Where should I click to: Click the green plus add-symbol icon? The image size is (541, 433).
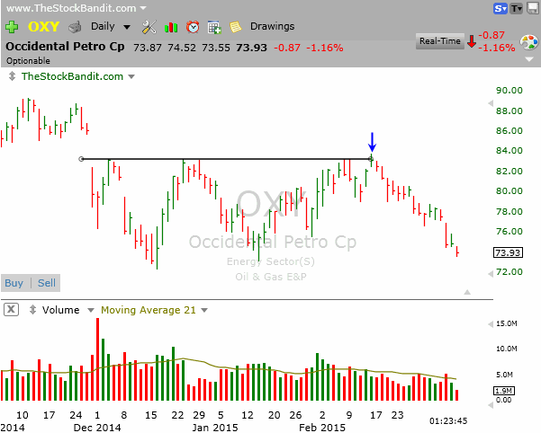click(12, 27)
